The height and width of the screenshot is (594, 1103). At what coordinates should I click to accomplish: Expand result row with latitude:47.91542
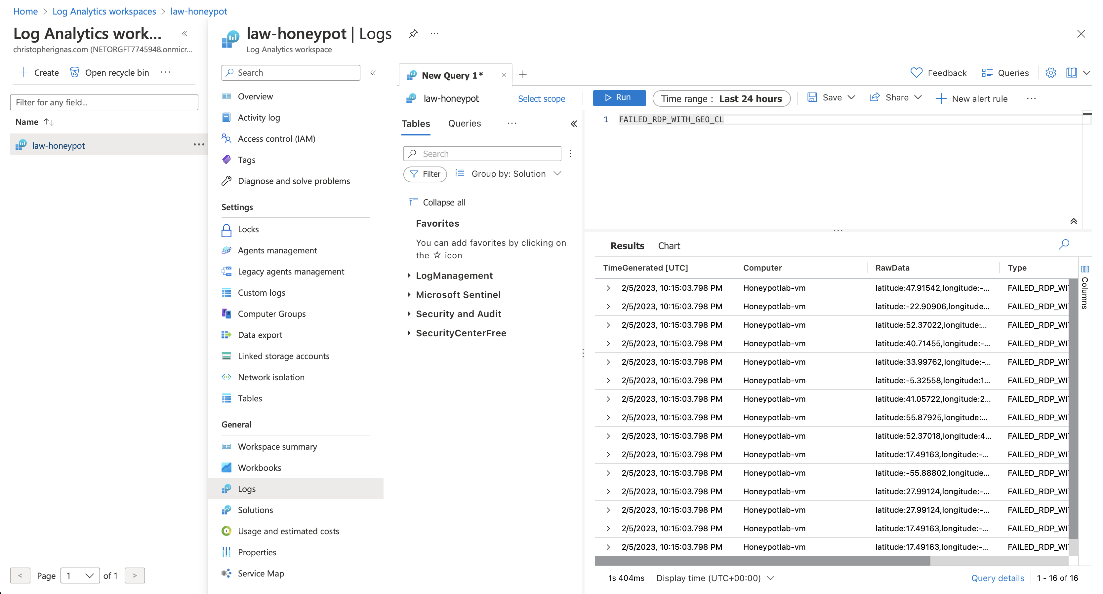[608, 288]
